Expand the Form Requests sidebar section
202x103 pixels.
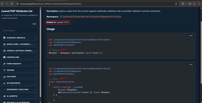point(19,64)
